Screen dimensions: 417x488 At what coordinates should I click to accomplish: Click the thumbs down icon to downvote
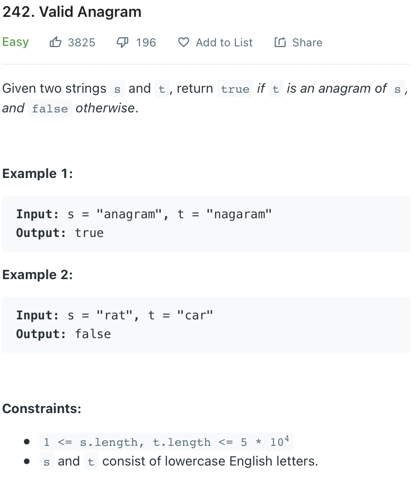pyautogui.click(x=122, y=42)
